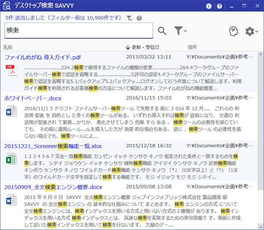Open the funnel filter dropdown
The height and width of the screenshot is (230, 264).
coord(180,31)
